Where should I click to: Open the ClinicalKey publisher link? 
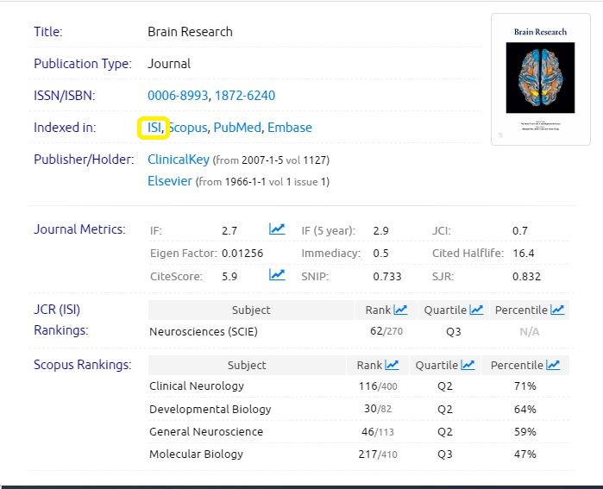(178, 160)
